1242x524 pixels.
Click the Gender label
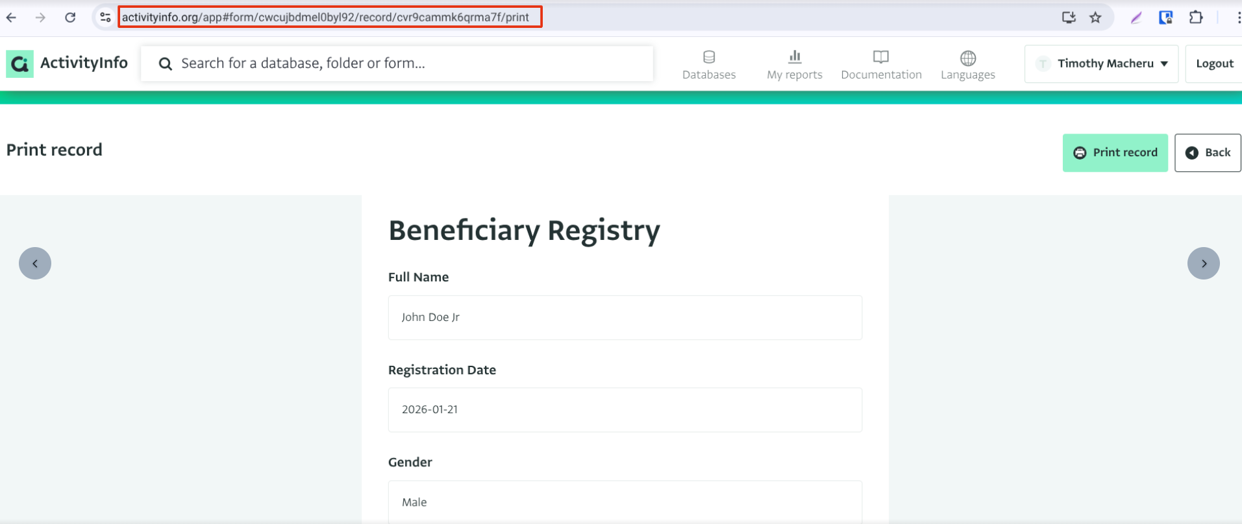410,462
